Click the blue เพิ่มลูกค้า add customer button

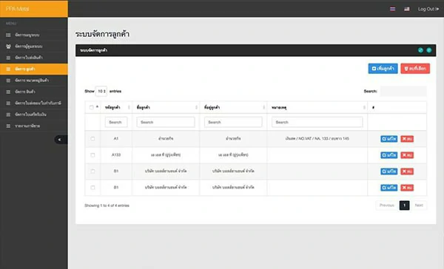383,69
